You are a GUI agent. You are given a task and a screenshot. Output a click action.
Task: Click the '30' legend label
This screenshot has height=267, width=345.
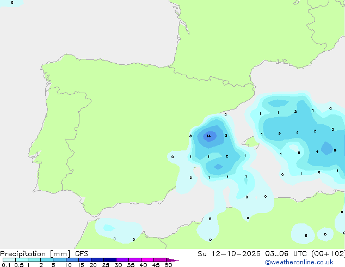point(118,265)
